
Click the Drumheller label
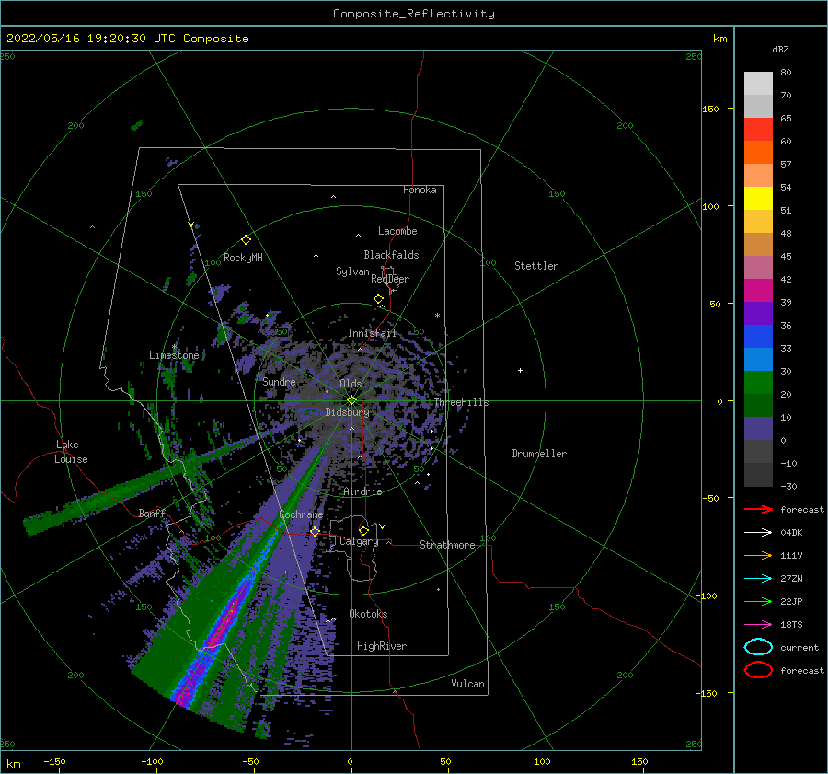(539, 454)
